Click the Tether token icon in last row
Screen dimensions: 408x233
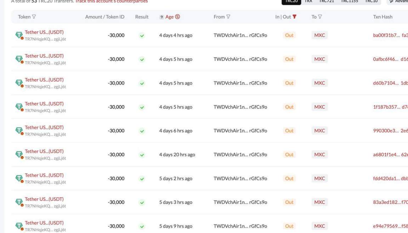[19, 226]
